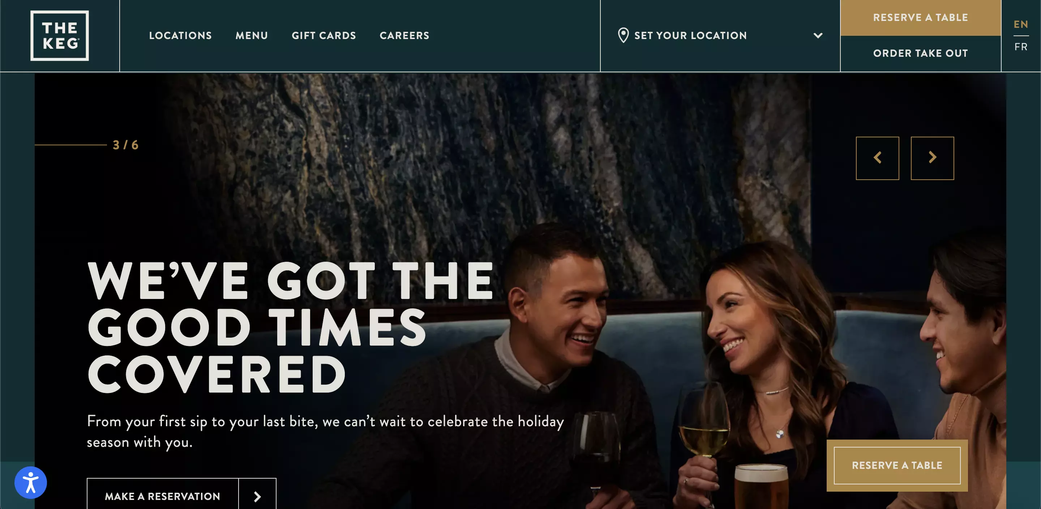
Task: Switch language to EN
Action: click(x=1021, y=24)
